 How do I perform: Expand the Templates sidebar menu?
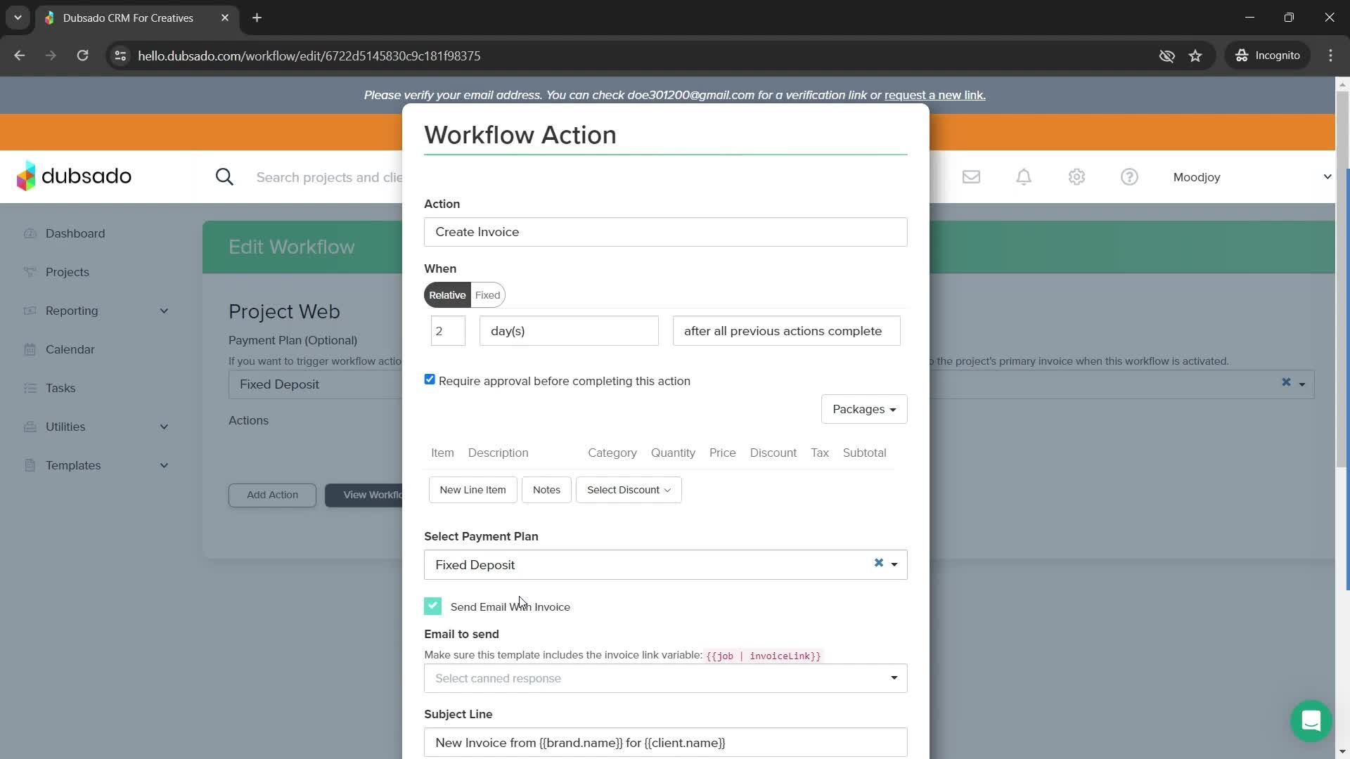pos(164,465)
